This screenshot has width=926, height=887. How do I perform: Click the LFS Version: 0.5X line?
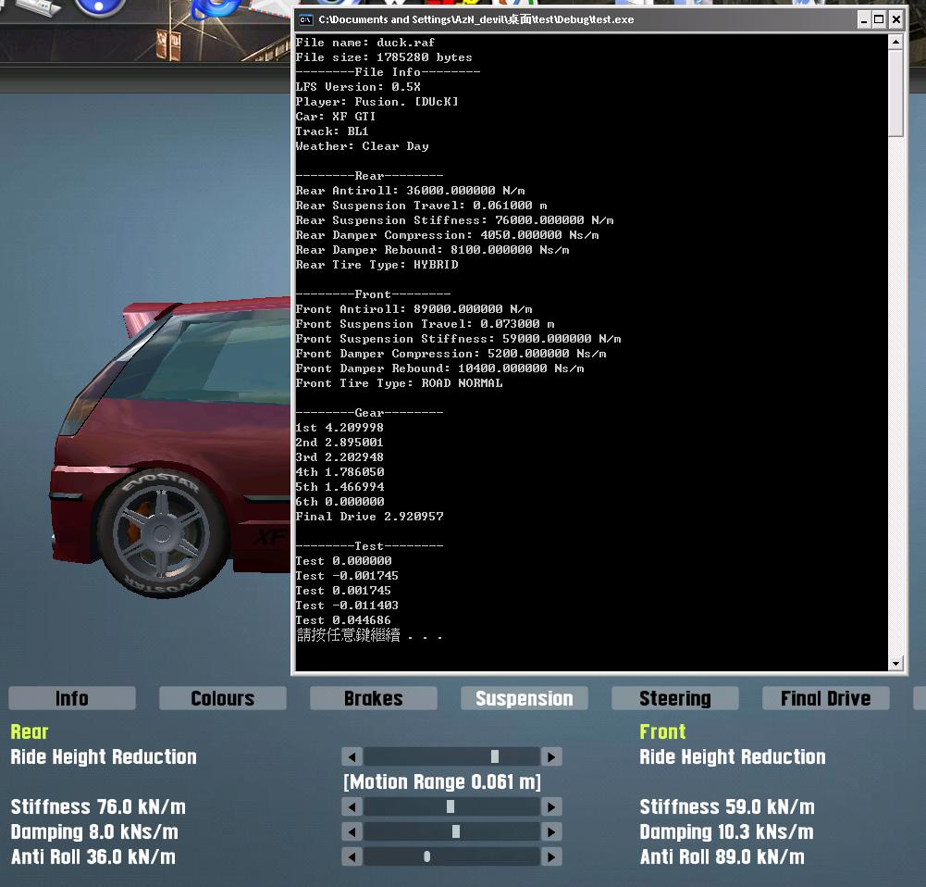(x=358, y=87)
